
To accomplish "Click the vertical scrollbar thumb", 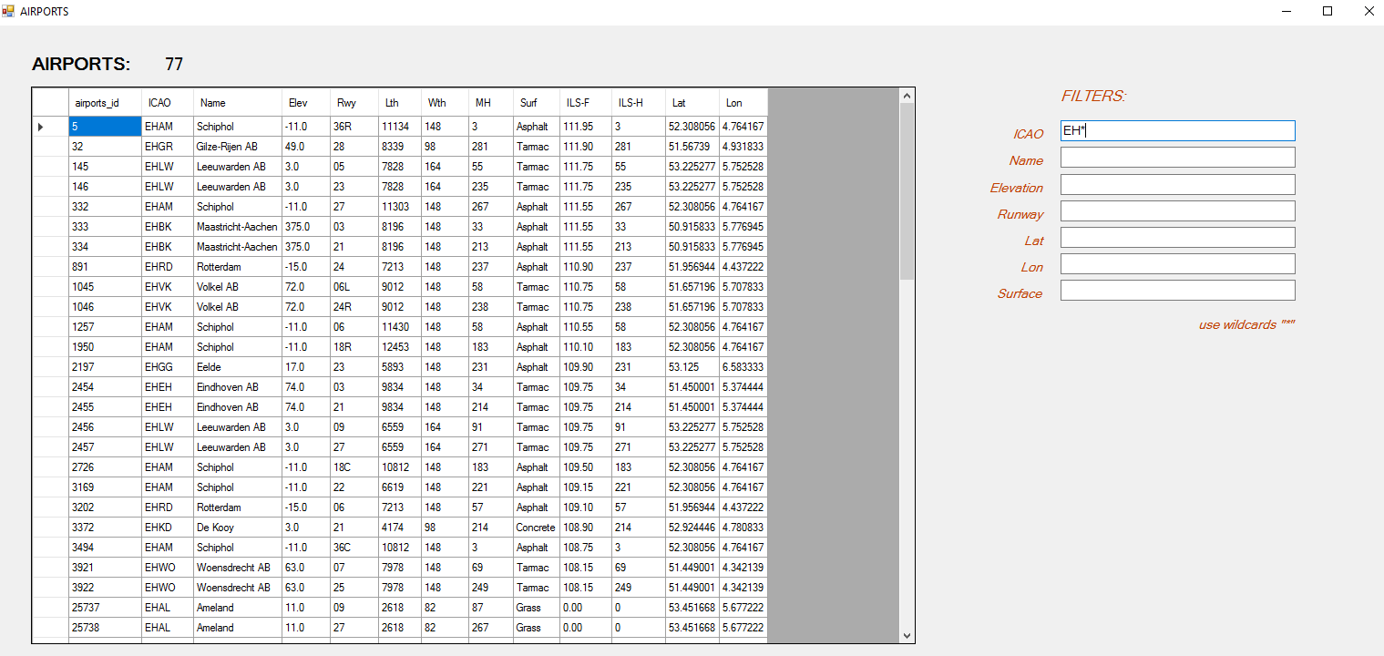I will pos(907,190).
